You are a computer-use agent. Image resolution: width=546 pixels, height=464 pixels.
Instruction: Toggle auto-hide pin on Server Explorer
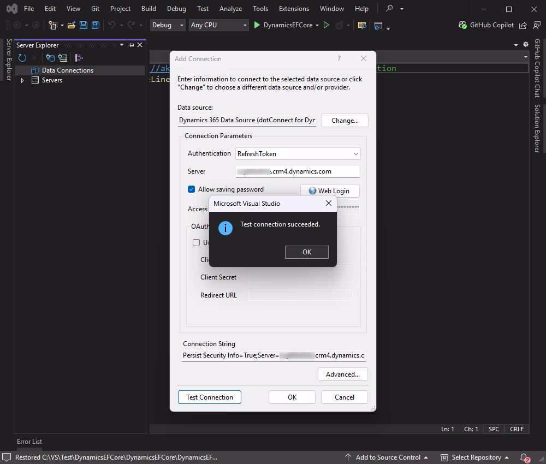coord(131,45)
